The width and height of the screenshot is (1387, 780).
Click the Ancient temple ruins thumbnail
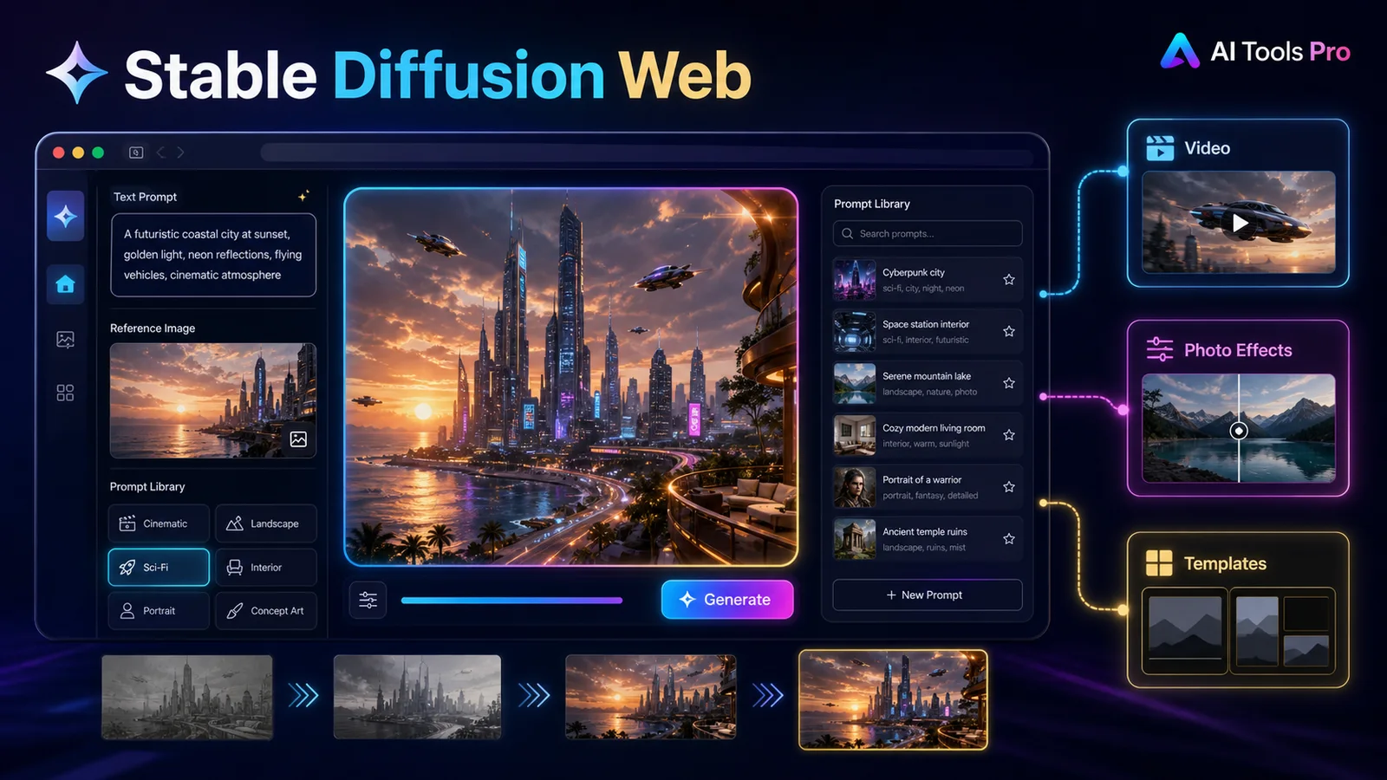[855, 539]
